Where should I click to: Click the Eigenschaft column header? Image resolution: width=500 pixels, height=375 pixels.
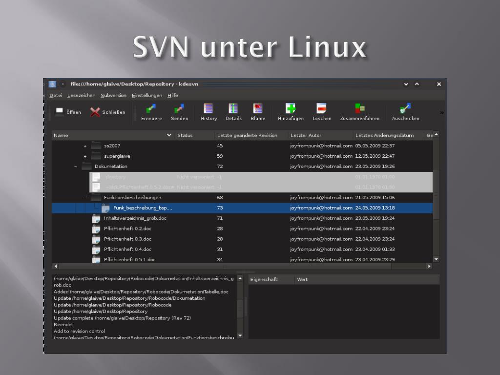tap(271, 279)
